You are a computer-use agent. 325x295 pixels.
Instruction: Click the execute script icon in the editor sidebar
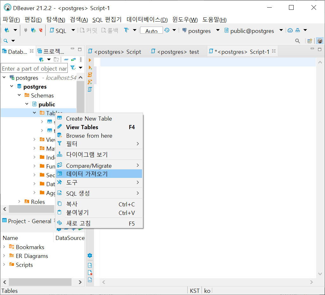[x=90, y=75]
